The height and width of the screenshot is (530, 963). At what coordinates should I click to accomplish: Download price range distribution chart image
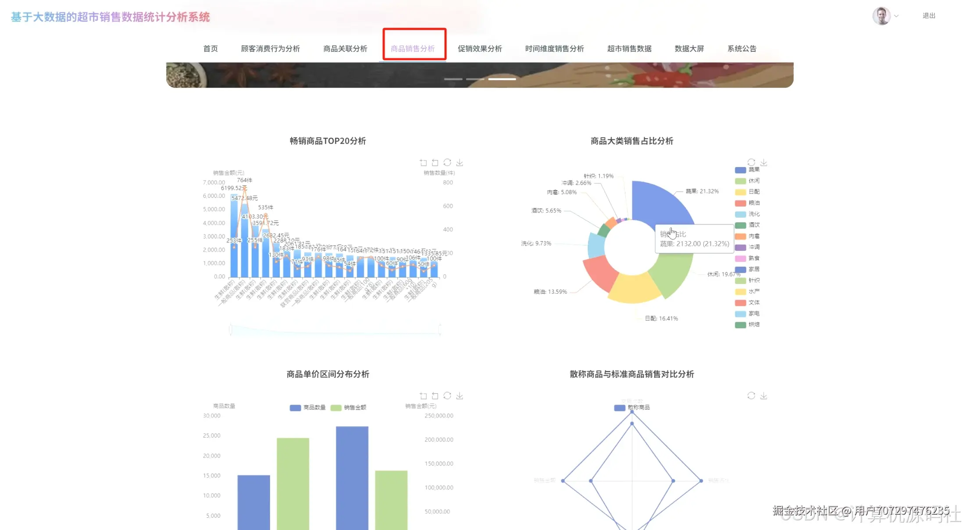pos(460,396)
